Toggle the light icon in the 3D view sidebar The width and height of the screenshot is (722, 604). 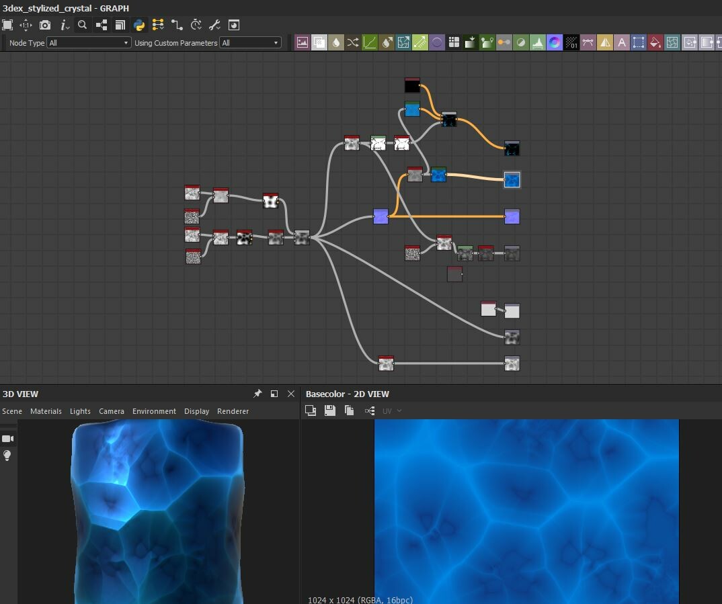click(9, 456)
